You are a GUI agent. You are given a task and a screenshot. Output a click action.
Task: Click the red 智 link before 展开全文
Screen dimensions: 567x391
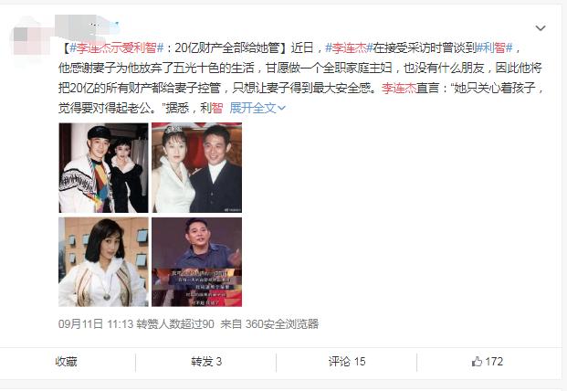(217, 108)
